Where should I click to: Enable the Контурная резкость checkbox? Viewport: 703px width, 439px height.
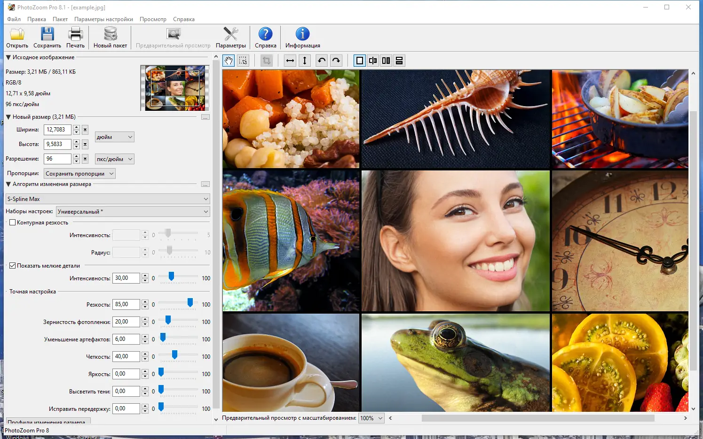pyautogui.click(x=13, y=223)
